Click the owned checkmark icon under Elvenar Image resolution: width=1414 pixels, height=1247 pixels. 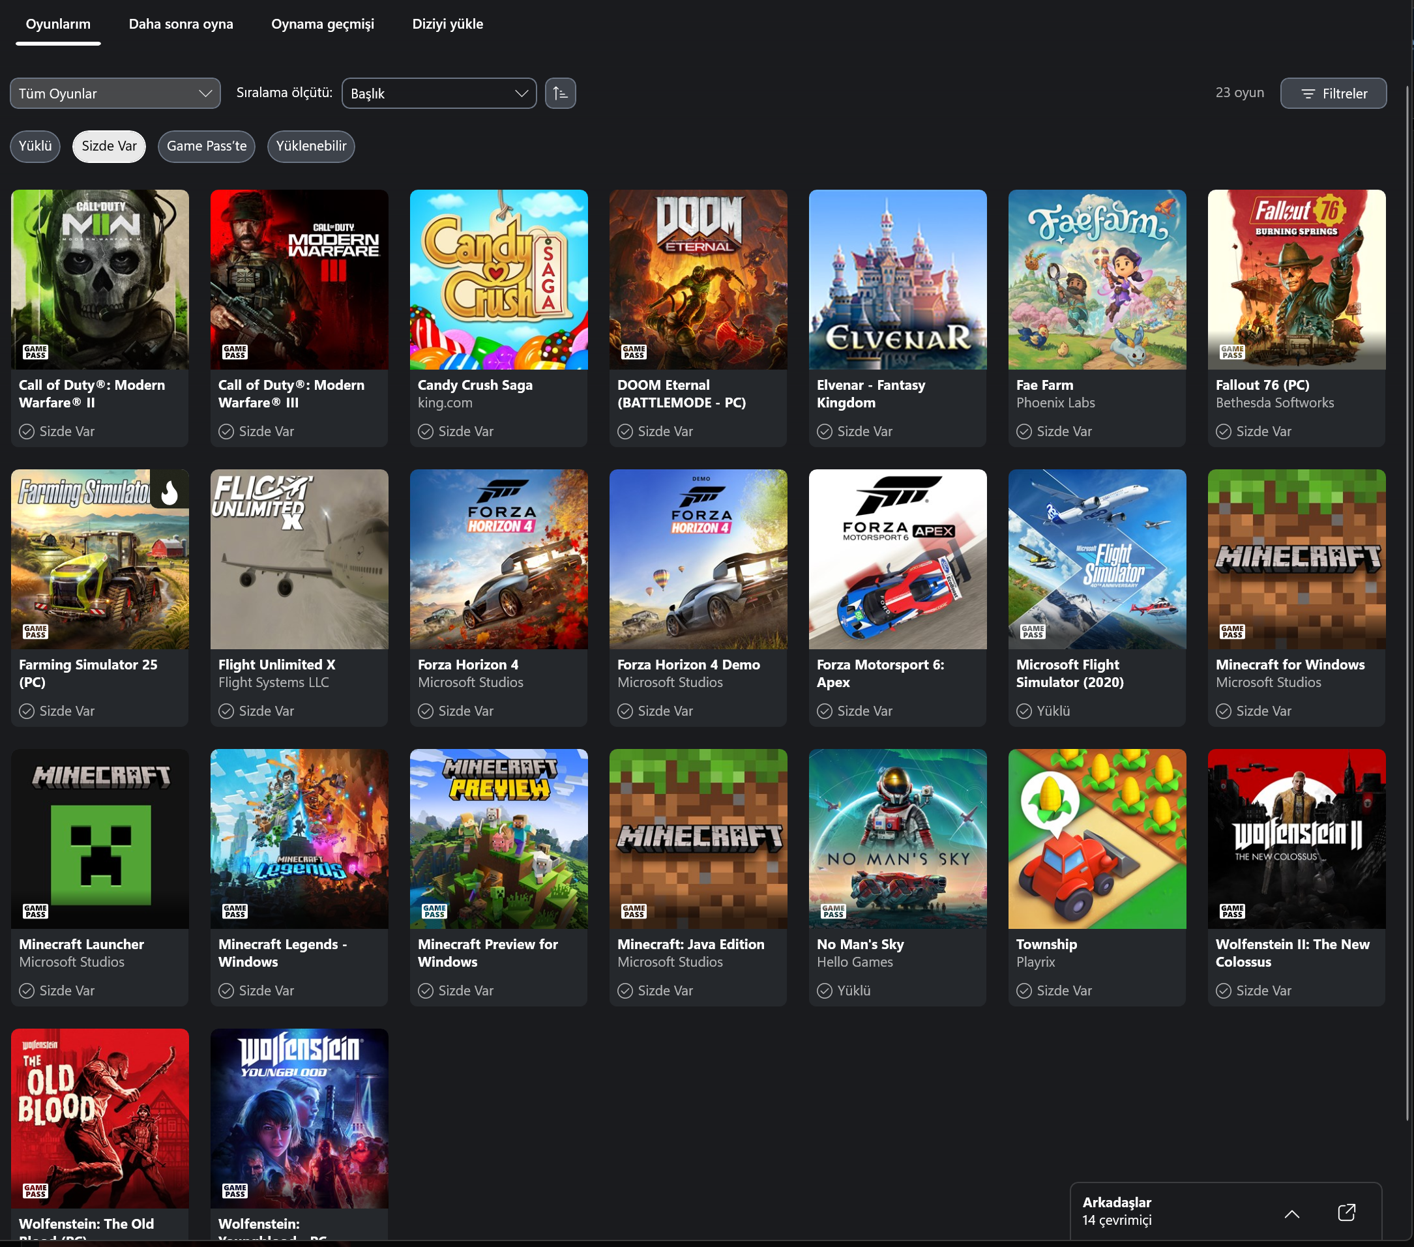pyautogui.click(x=825, y=432)
